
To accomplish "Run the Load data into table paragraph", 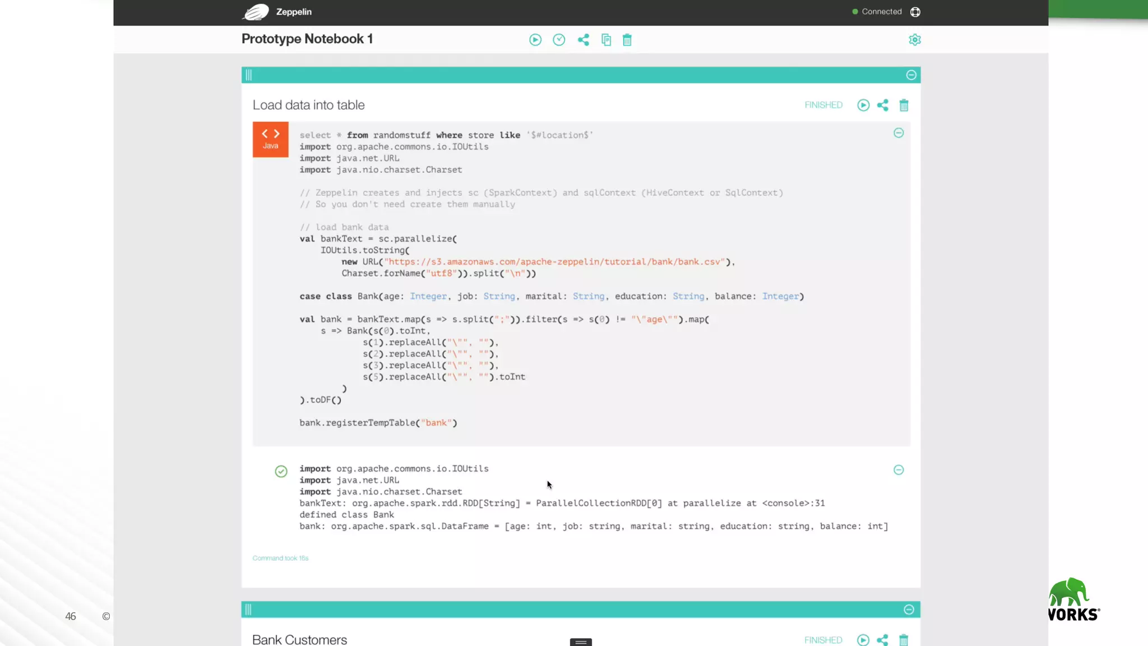I will 863,105.
